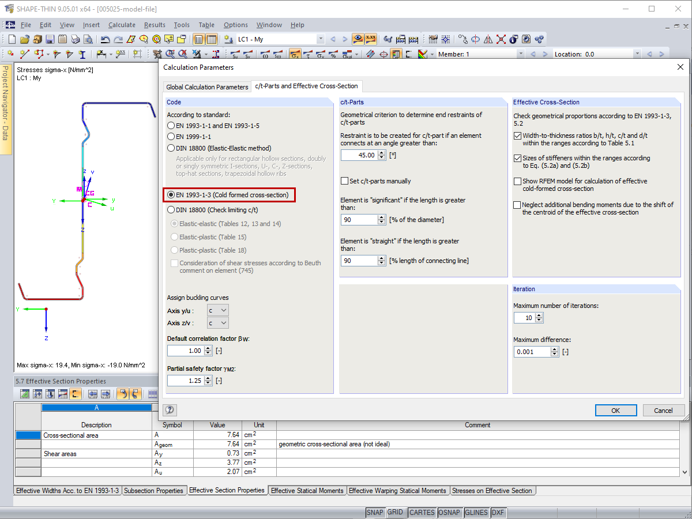Screen dimensions: 692x519
Task: Click the printer icon in the toolbar
Action: [x=76, y=39]
